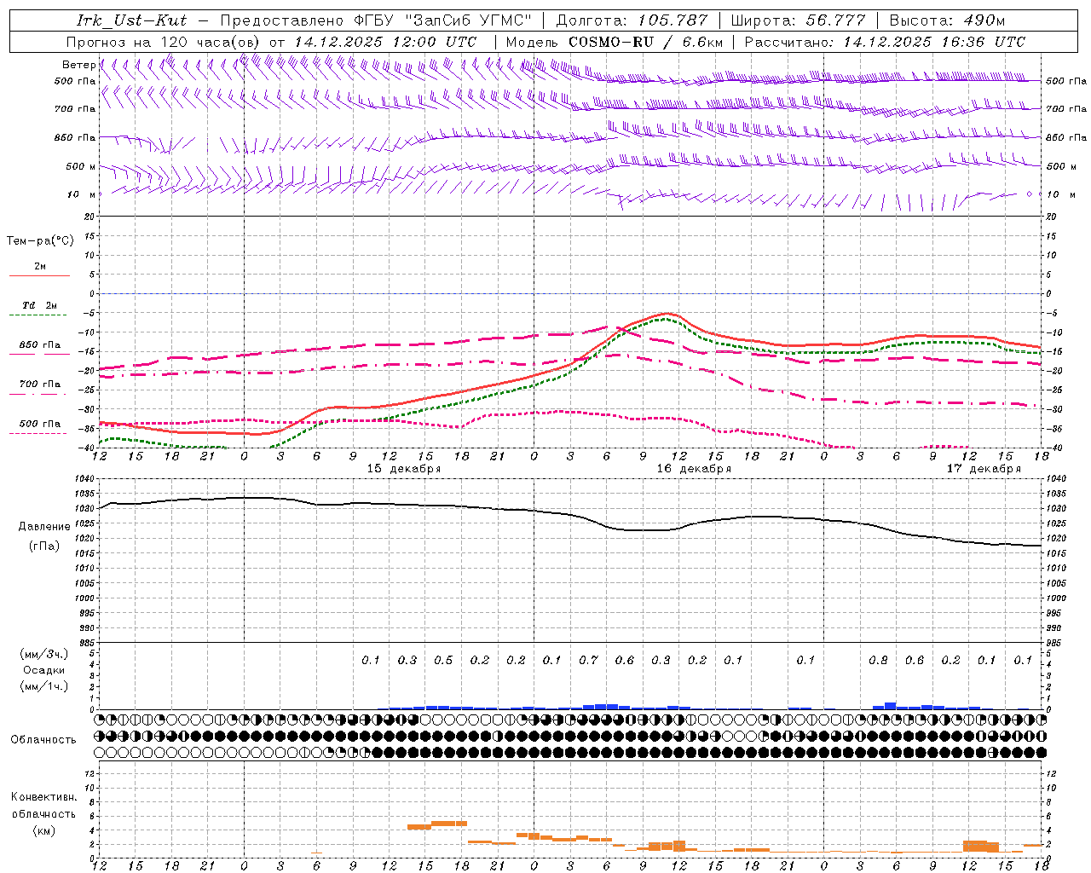
Task: Click the 'Тем-ра(°C)' temperature label
Action: click(x=40, y=241)
